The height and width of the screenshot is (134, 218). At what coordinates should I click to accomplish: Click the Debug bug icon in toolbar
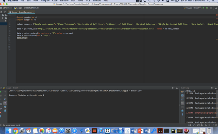[207, 8]
